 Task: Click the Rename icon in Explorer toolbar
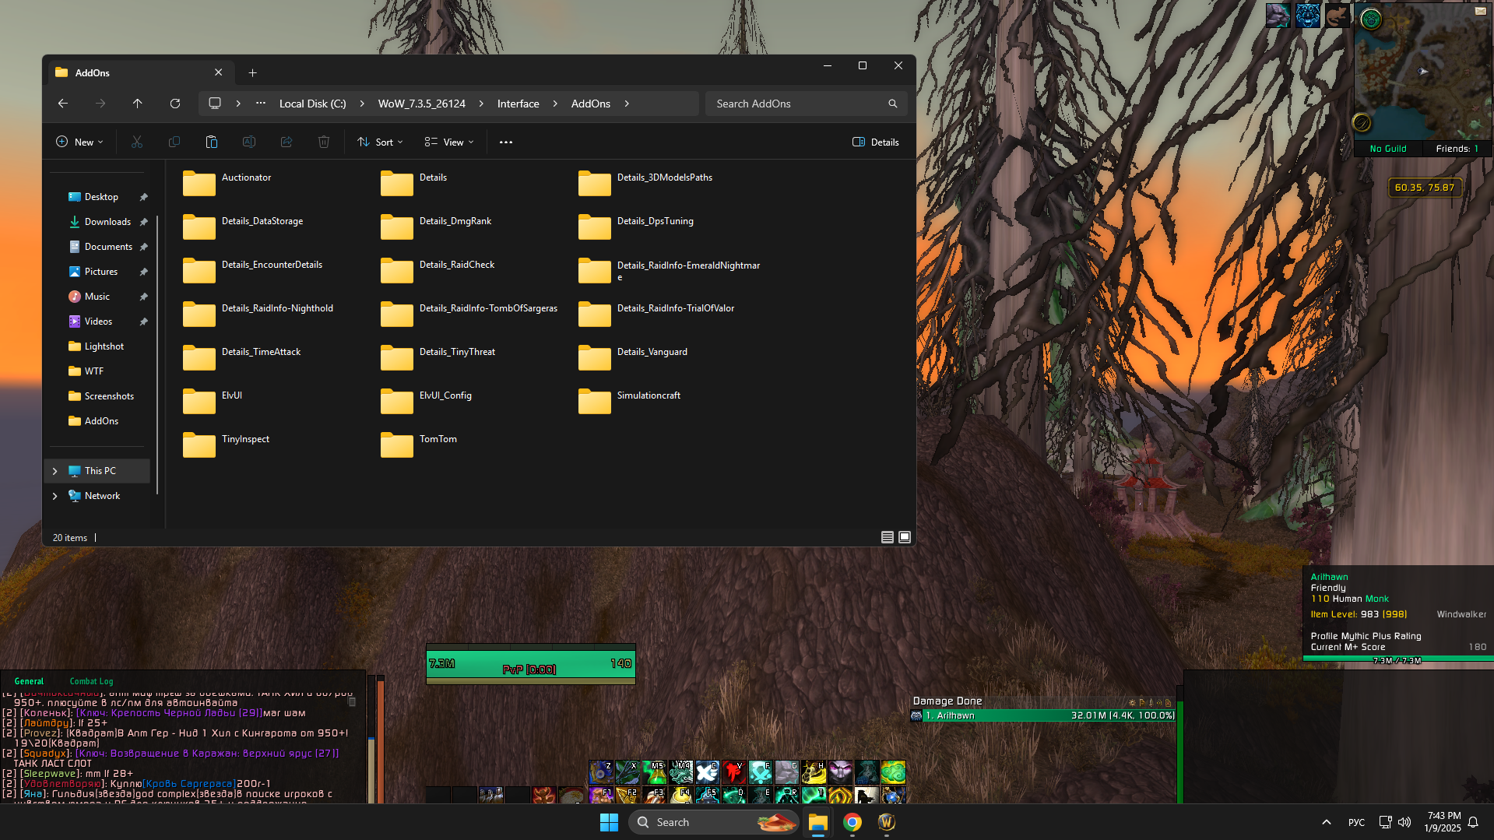coord(249,142)
